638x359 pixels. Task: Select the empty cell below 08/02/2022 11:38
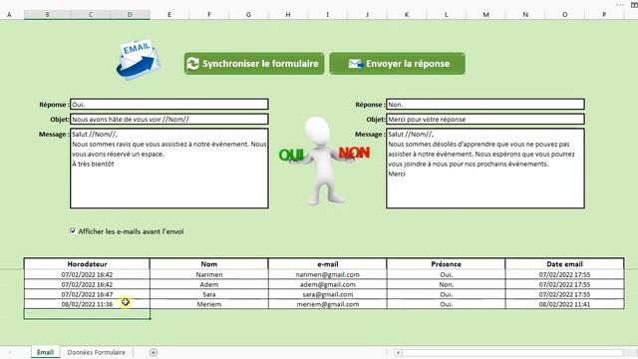(x=87, y=314)
